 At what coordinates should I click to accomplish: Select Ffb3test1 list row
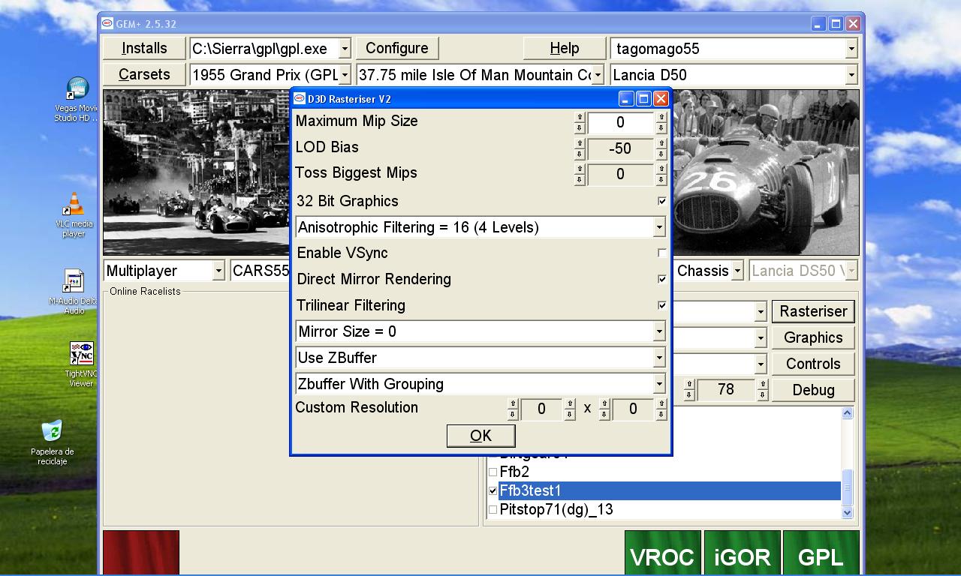(x=670, y=490)
